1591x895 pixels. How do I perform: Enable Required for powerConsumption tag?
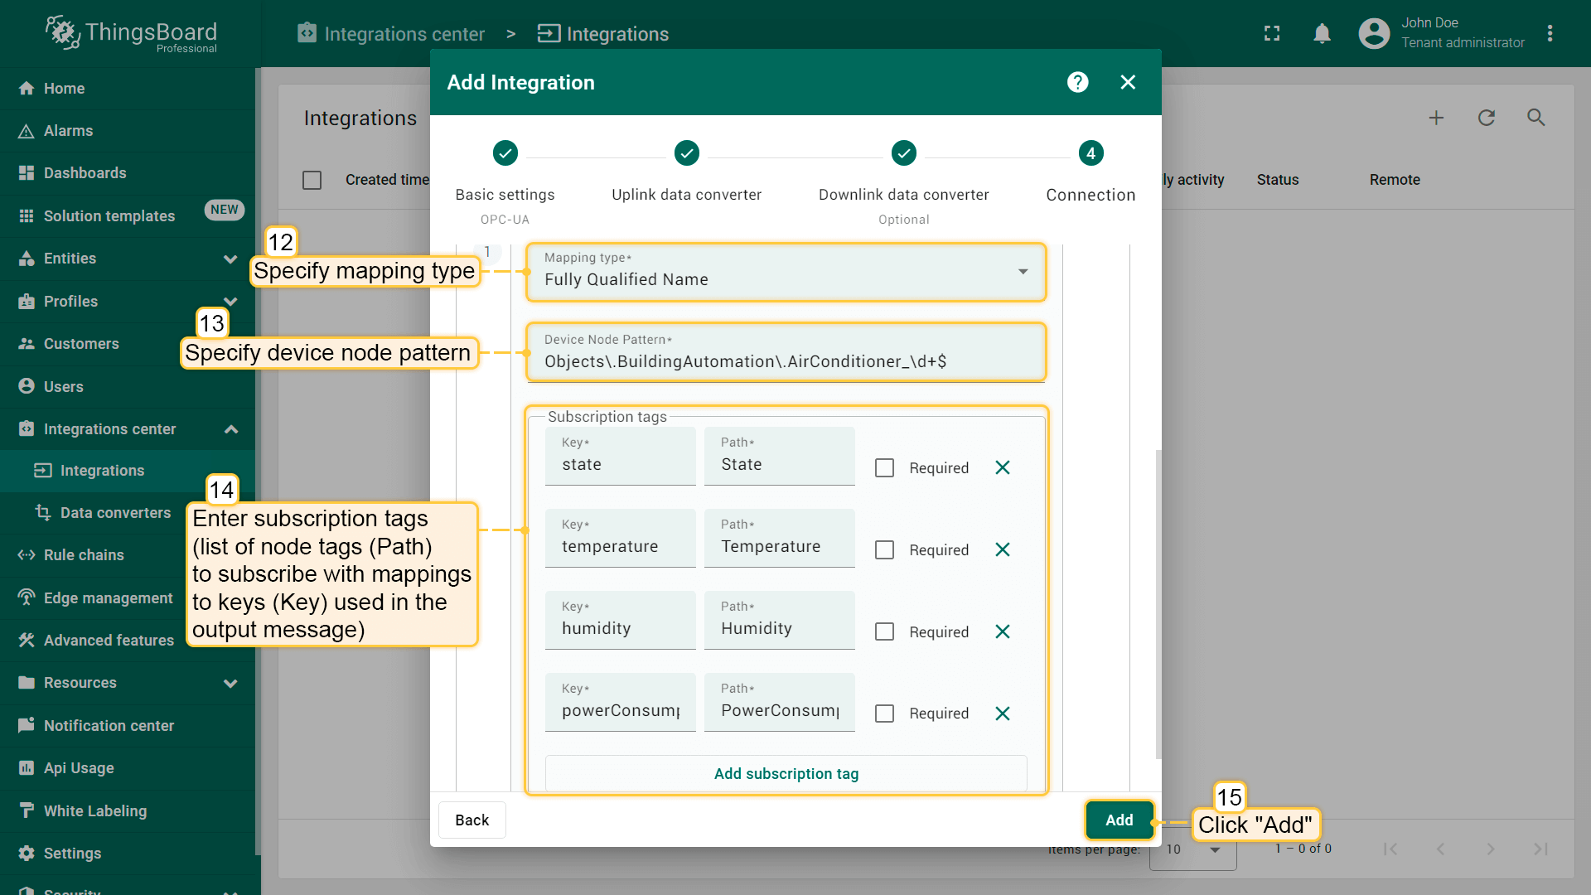coord(884,714)
